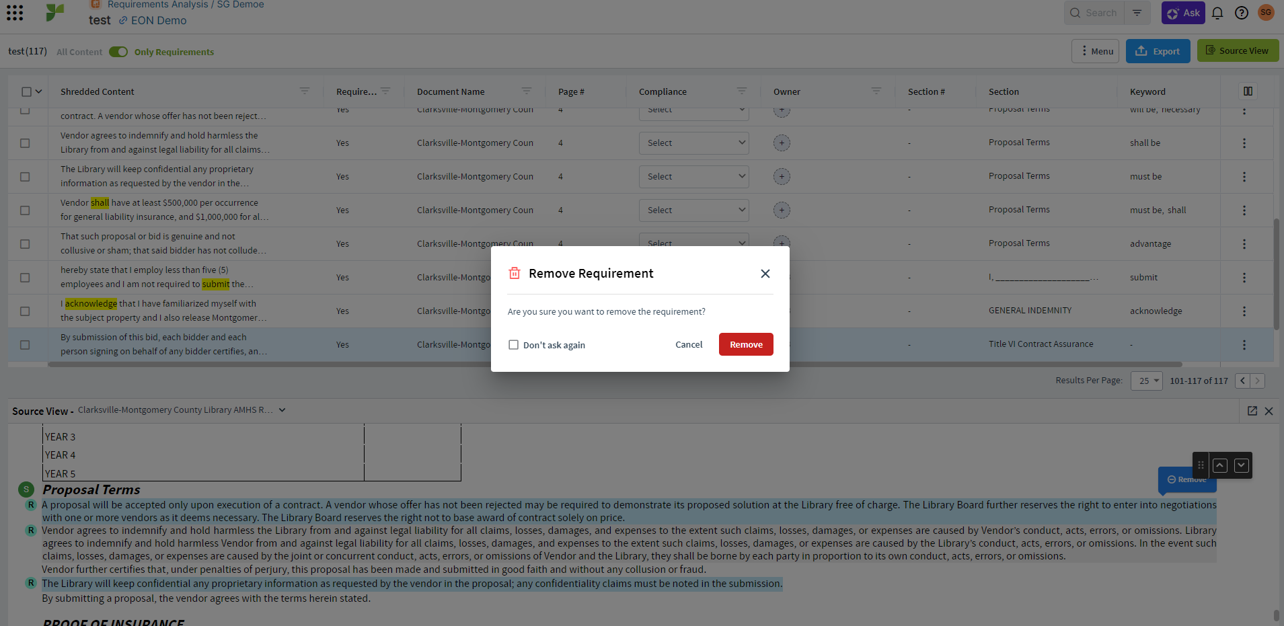Click the Keyword column header

tap(1147, 91)
